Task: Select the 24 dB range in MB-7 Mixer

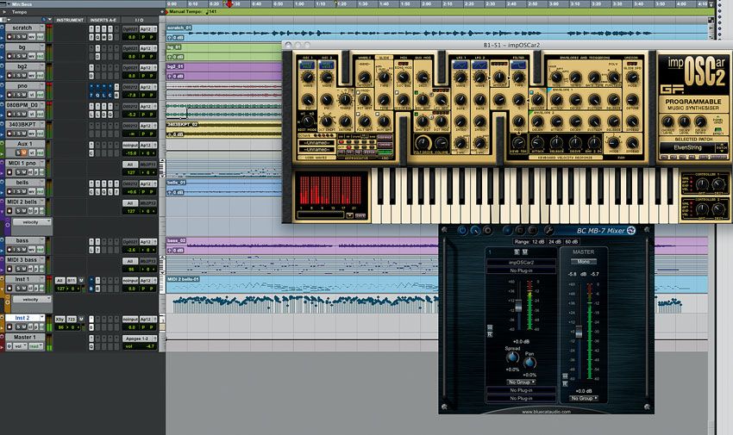Action: 554,242
